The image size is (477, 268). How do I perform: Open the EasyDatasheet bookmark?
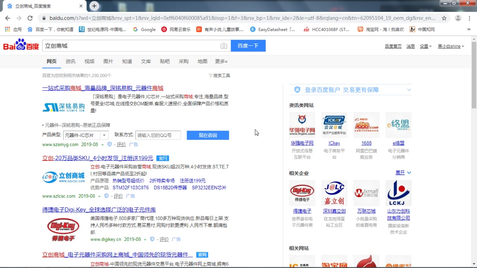click(273, 29)
